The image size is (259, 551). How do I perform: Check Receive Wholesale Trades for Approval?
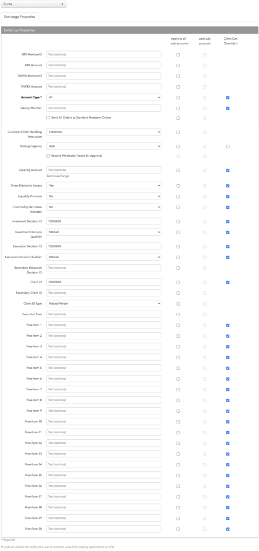tap(48, 156)
